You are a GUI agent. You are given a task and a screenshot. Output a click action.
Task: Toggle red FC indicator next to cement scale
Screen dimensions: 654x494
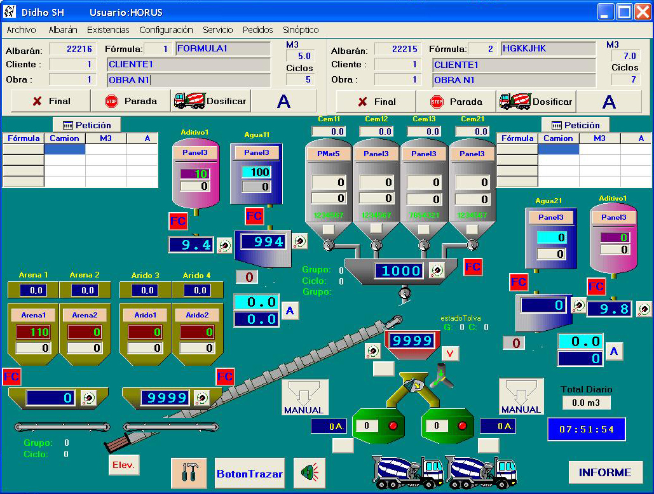click(473, 267)
